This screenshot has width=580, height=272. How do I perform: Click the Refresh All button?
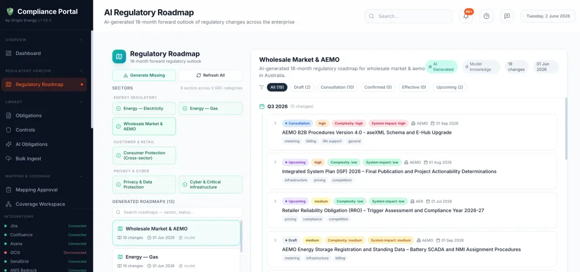tap(211, 75)
